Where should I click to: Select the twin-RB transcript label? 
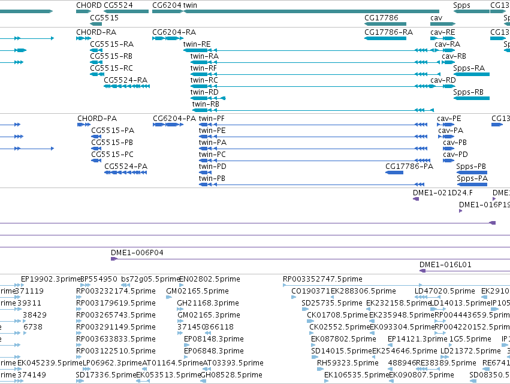[x=206, y=104]
